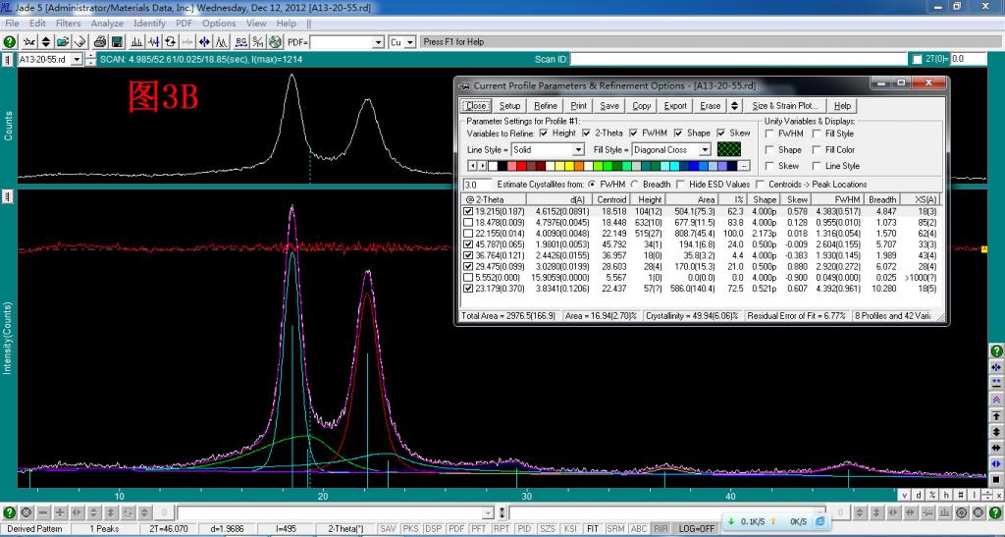Click the printer icon in toolbar
This screenshot has height=537, width=1005.
(99, 42)
